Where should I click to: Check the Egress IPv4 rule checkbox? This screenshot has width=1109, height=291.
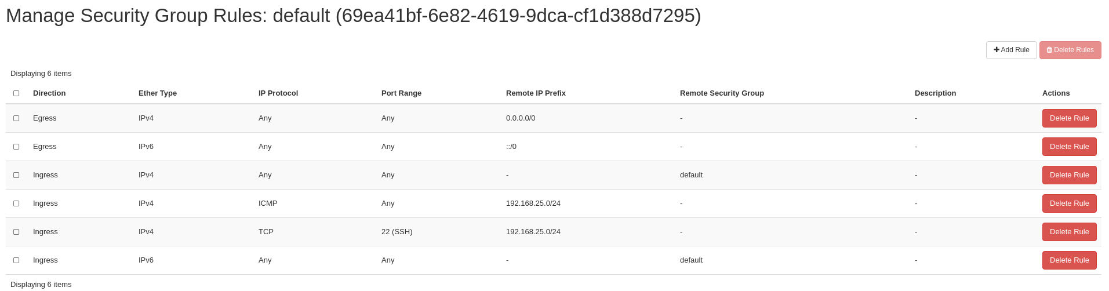[x=16, y=118]
